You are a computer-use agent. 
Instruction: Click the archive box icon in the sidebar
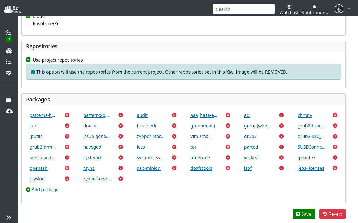pos(9,100)
